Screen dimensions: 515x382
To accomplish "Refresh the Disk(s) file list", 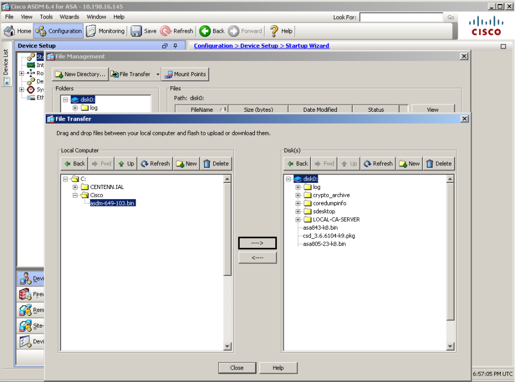I will click(x=378, y=164).
